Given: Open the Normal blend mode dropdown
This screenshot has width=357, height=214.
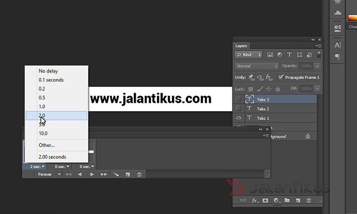Looking at the screenshot, I should point(256,66).
